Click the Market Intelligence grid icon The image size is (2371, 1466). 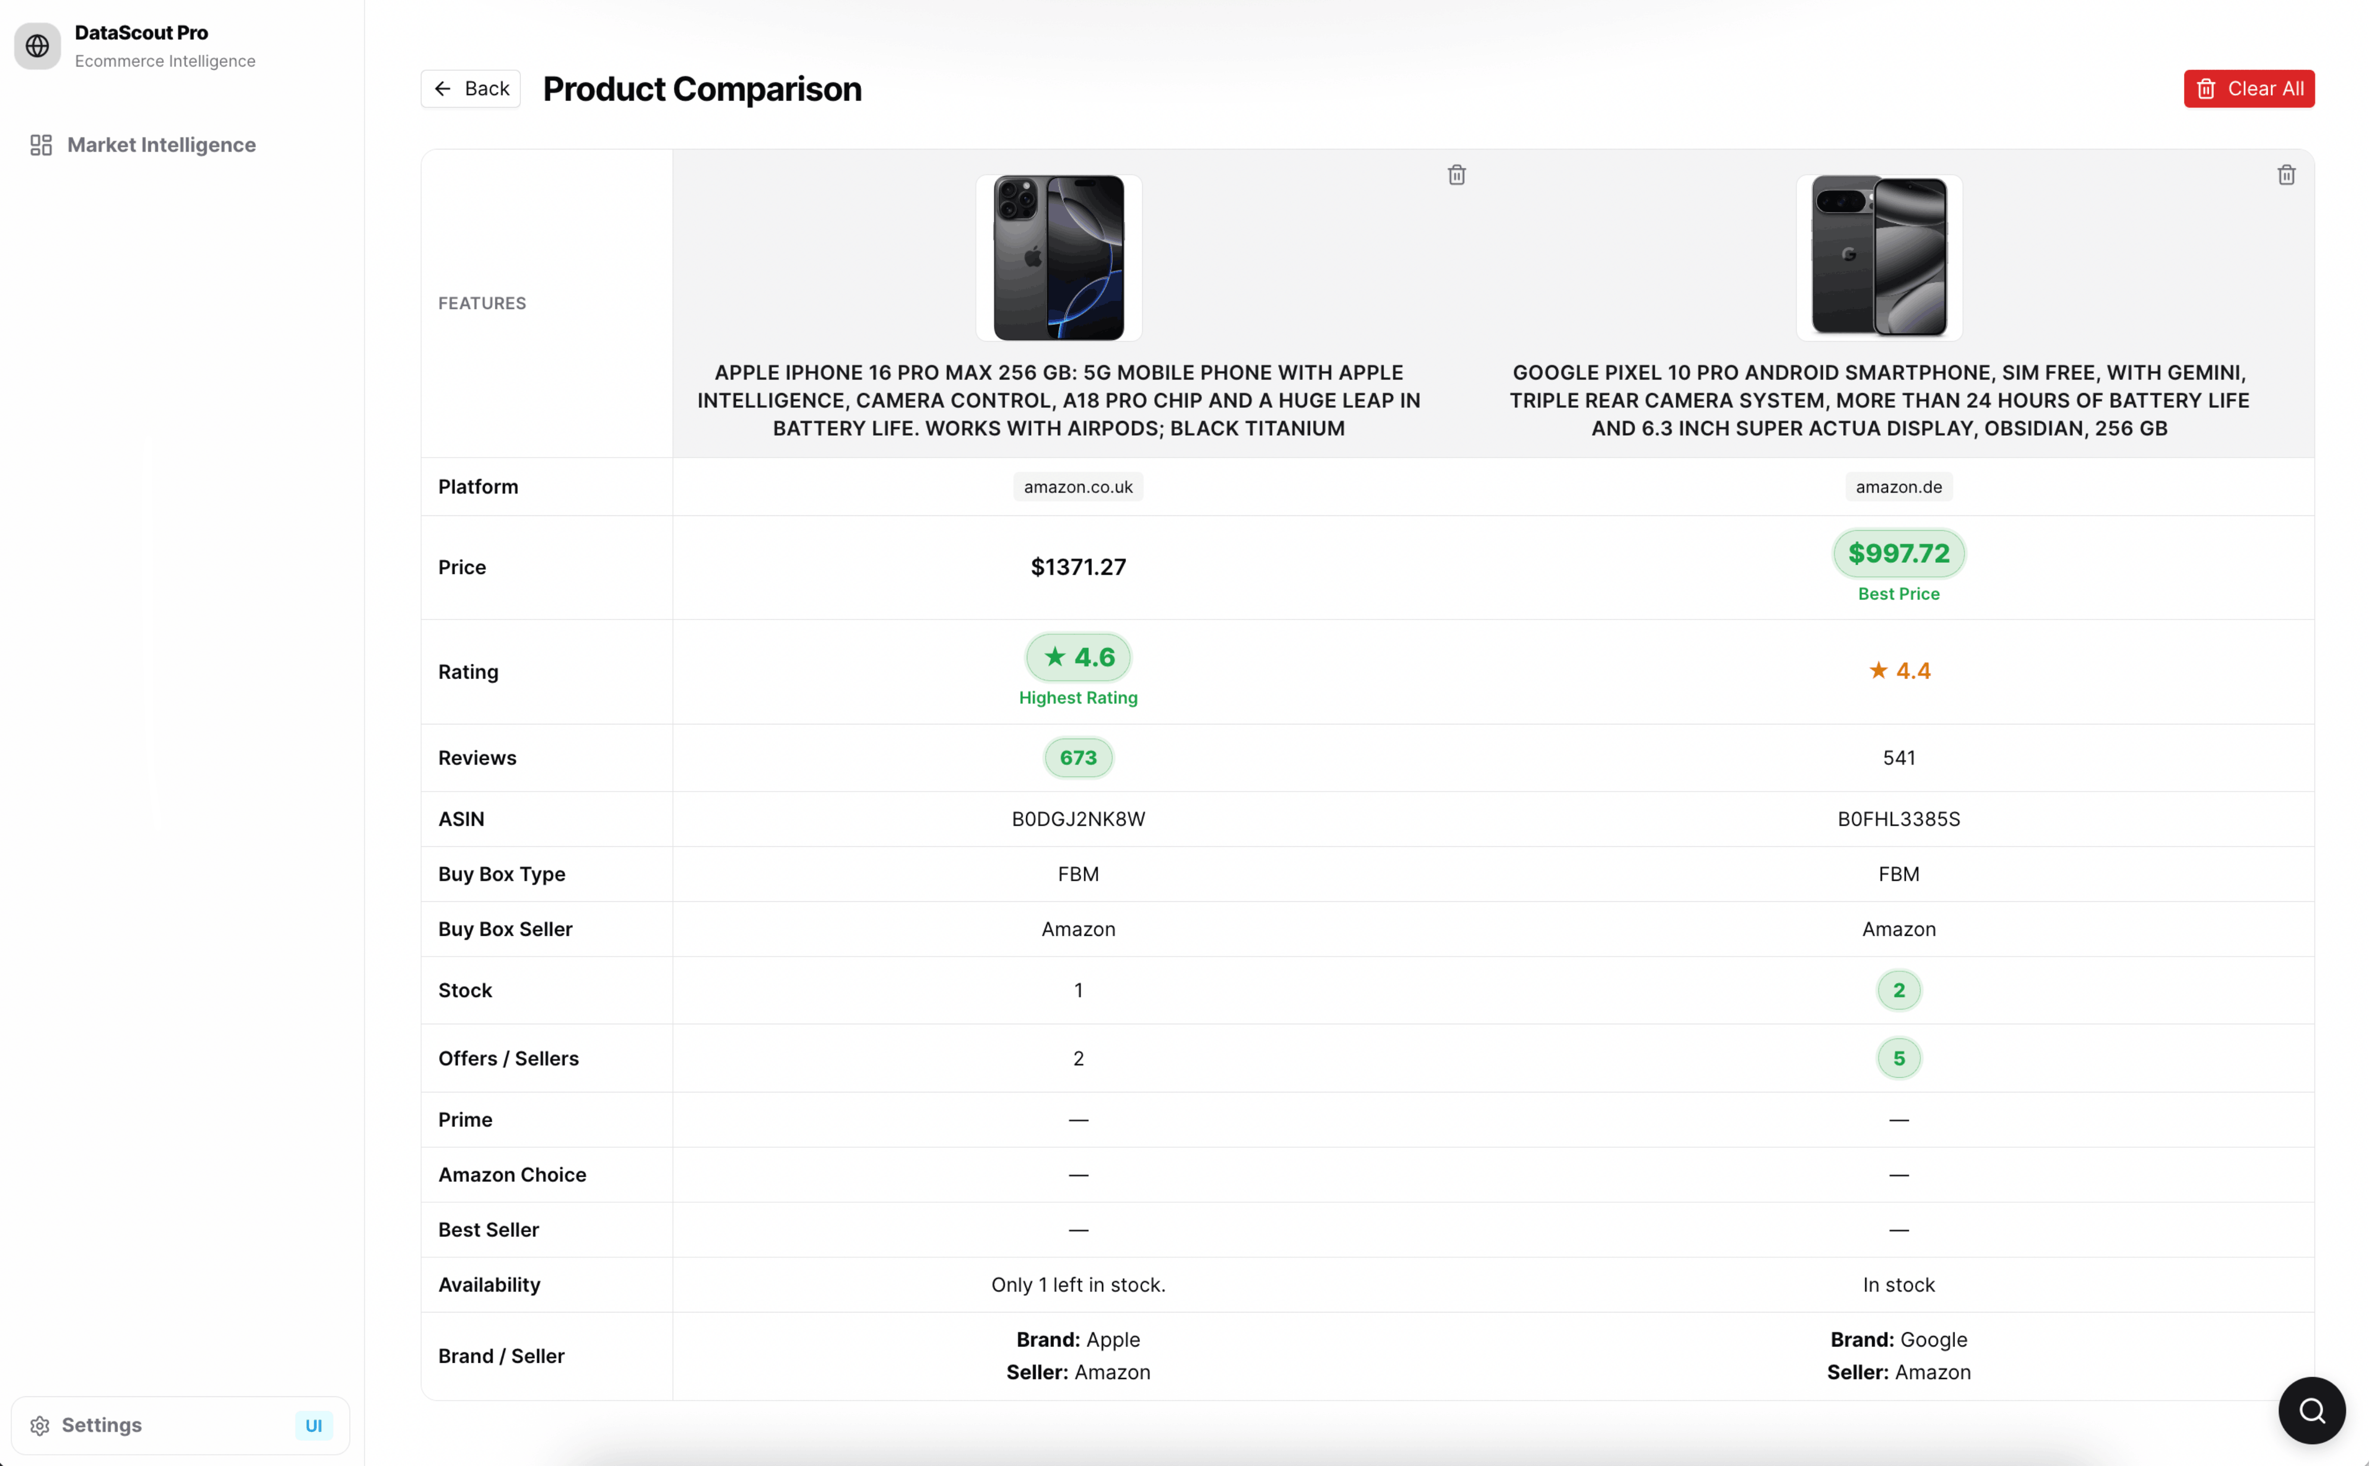point(41,145)
